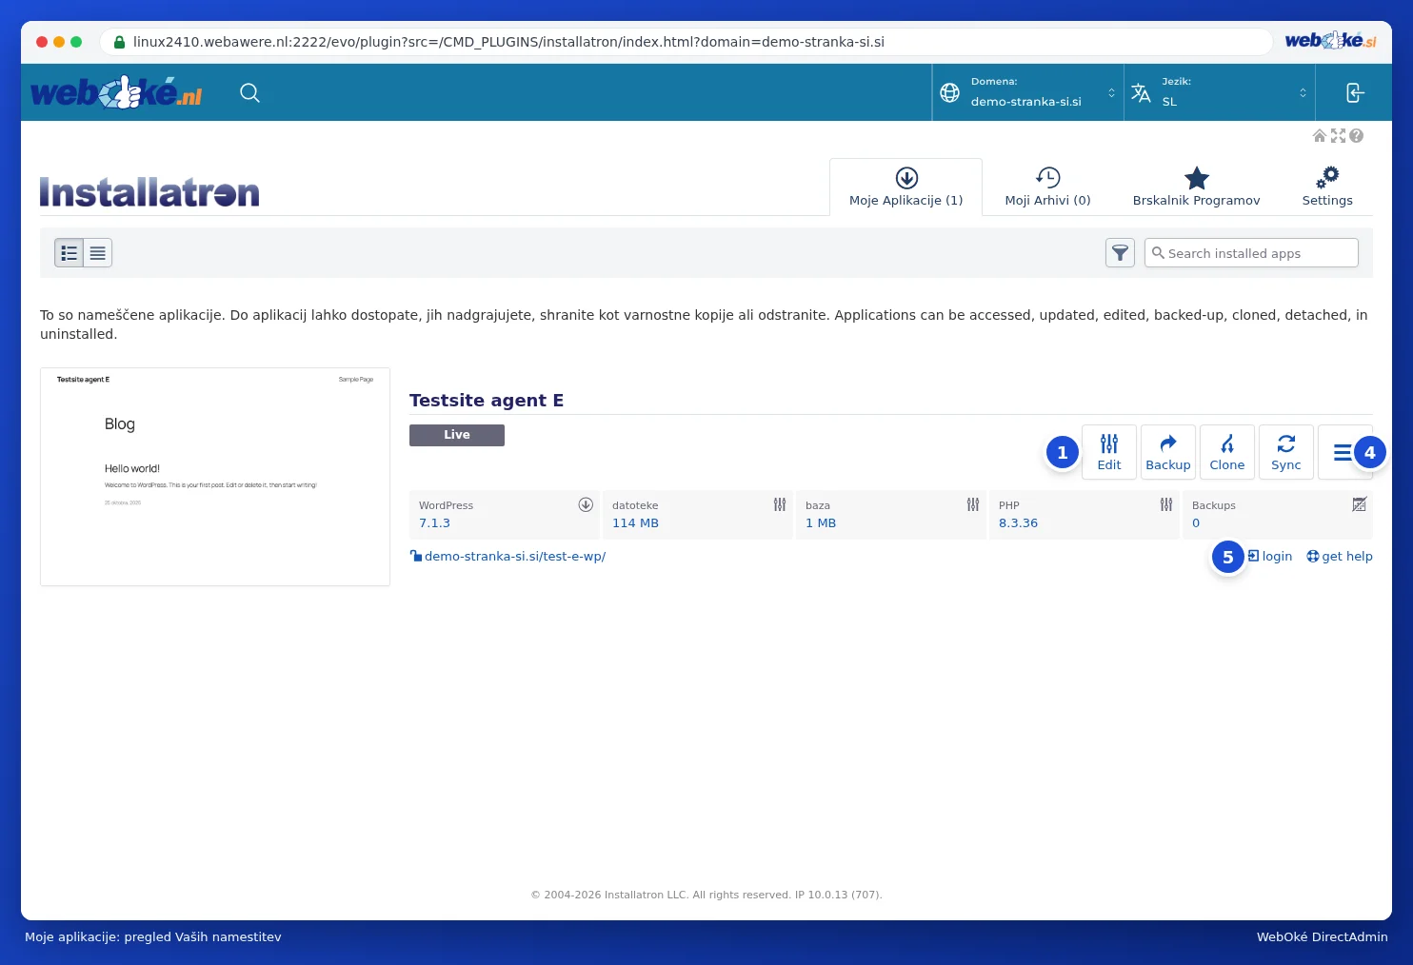The height and width of the screenshot is (965, 1413).
Task: Click the browser address bar URL
Action: pos(508,42)
